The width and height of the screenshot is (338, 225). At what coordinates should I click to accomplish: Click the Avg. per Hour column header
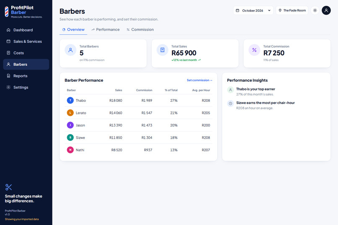201,90
